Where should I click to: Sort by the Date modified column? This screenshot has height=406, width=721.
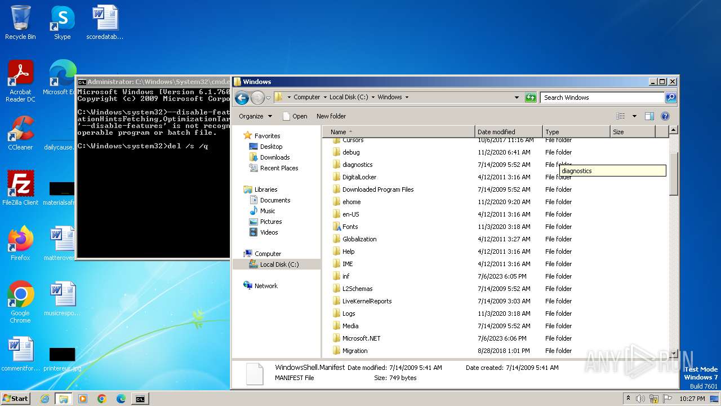(509, 131)
